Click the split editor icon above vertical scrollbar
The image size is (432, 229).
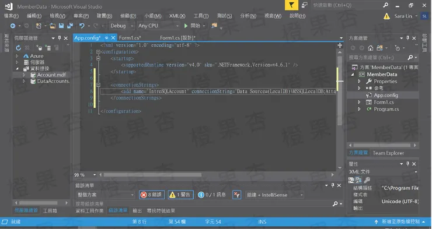pyautogui.click(x=340, y=45)
